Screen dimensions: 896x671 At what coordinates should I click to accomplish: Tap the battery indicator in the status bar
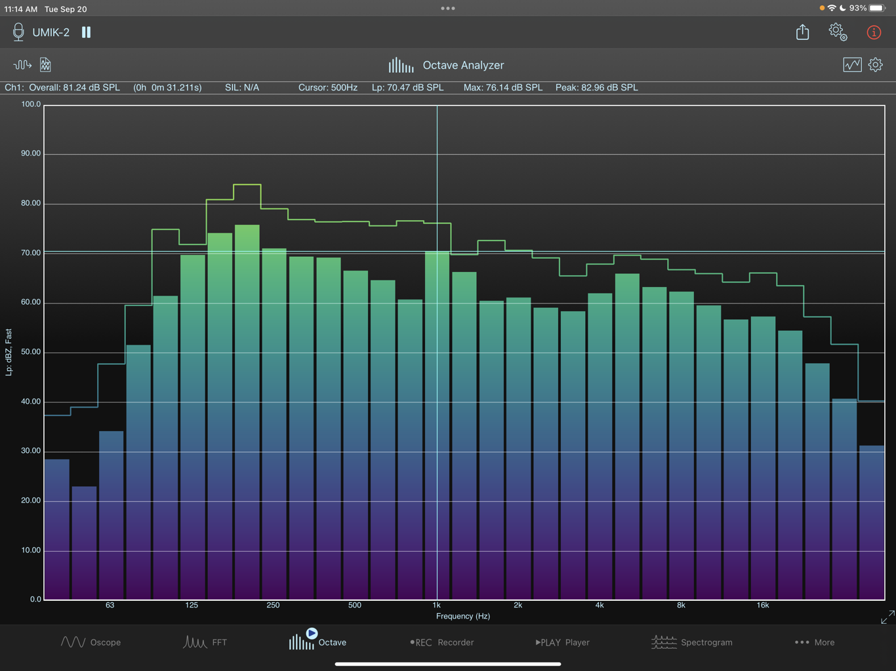[x=877, y=9]
